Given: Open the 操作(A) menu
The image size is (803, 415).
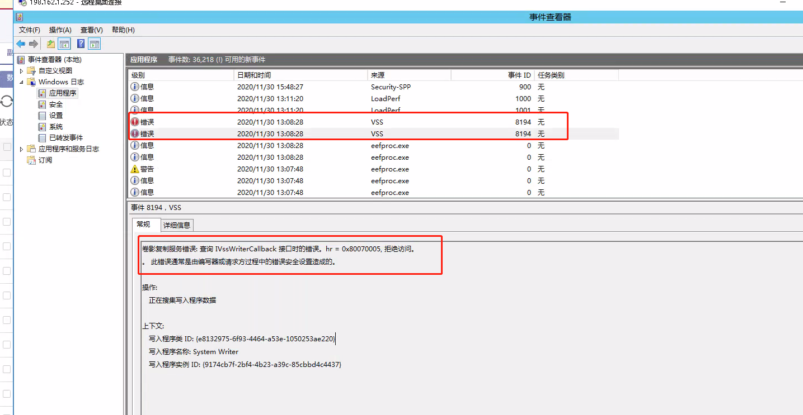Looking at the screenshot, I should click(x=60, y=30).
